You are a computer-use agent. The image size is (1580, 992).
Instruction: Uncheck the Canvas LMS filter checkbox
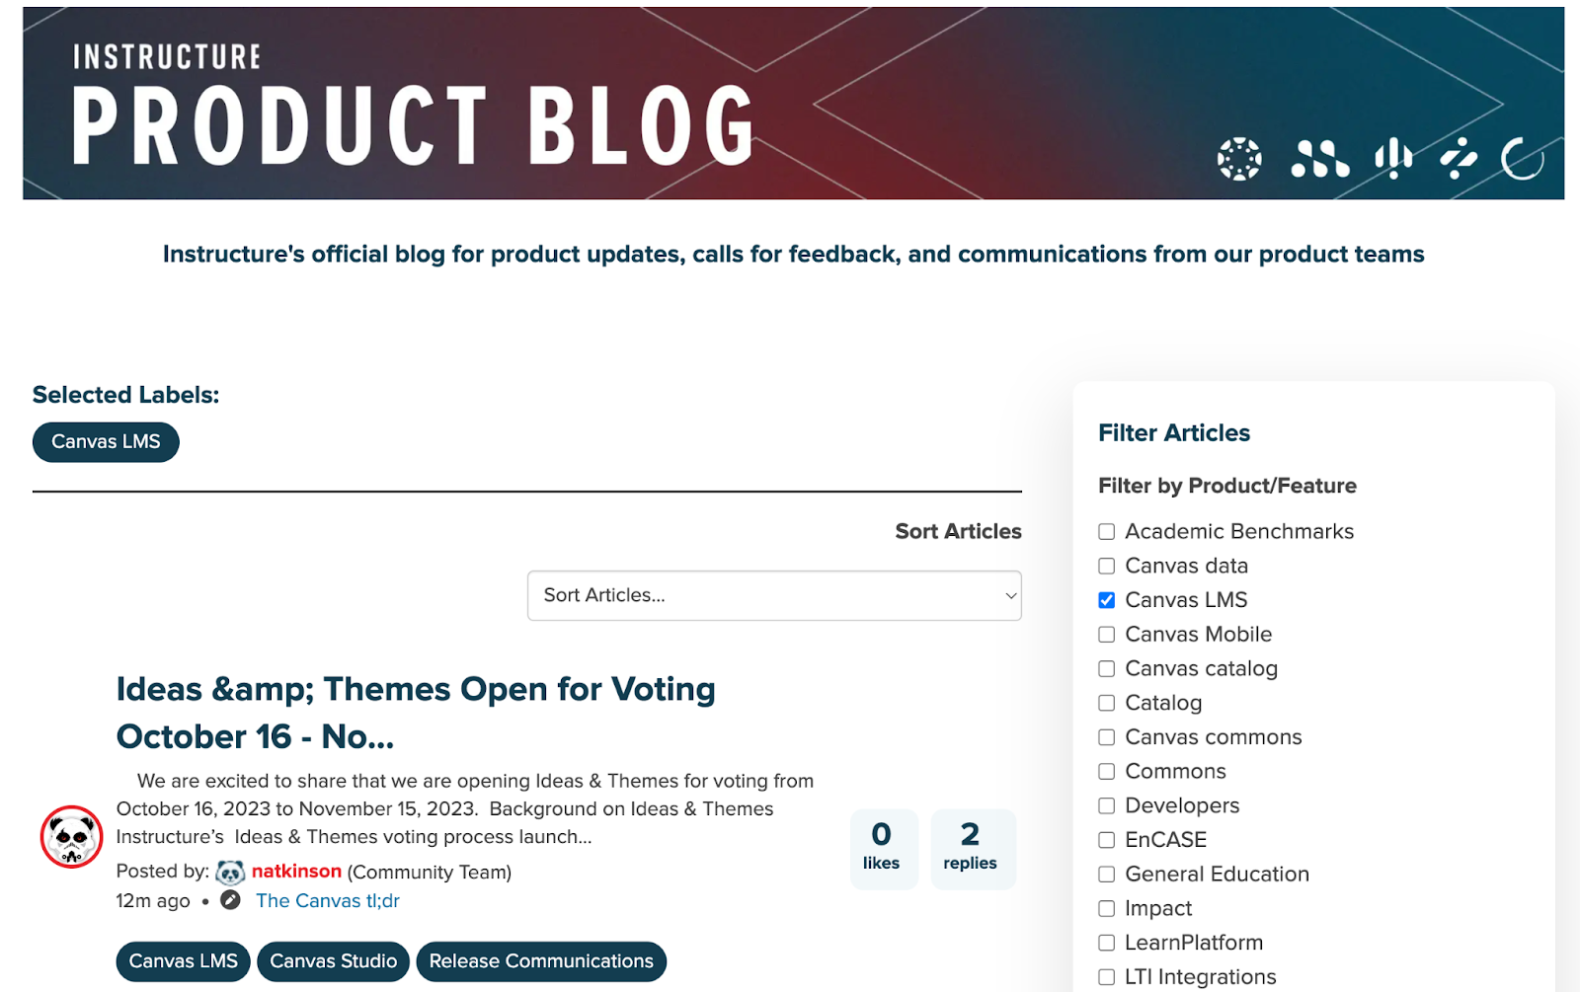pyautogui.click(x=1107, y=600)
